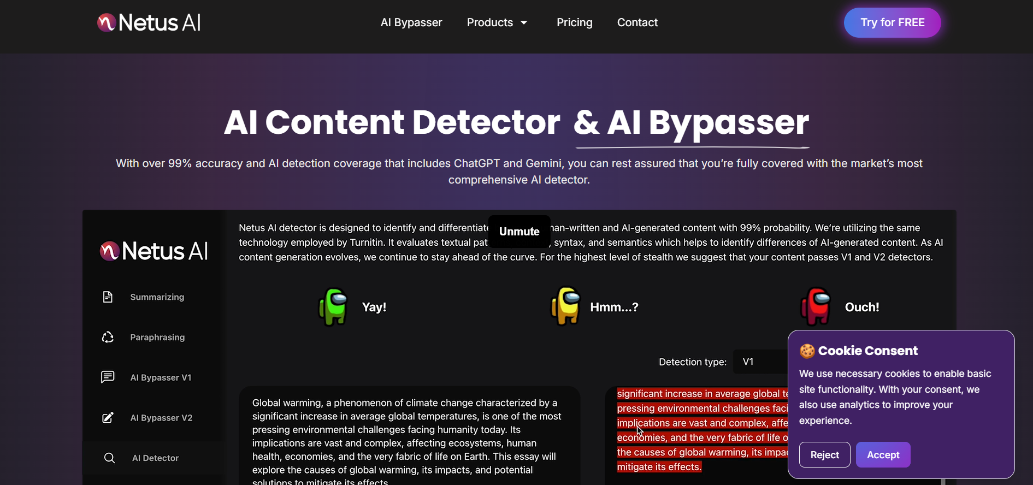Viewport: 1033px width, 485px height.
Task: Click the red highlighted detection result text
Action: click(x=701, y=430)
